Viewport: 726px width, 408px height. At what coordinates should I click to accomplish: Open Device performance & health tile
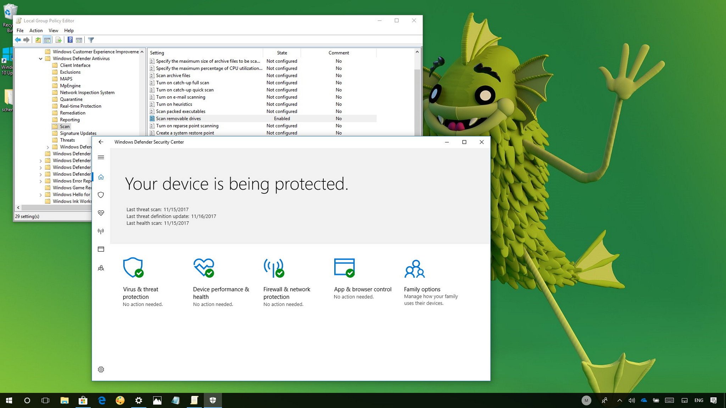[x=221, y=282]
